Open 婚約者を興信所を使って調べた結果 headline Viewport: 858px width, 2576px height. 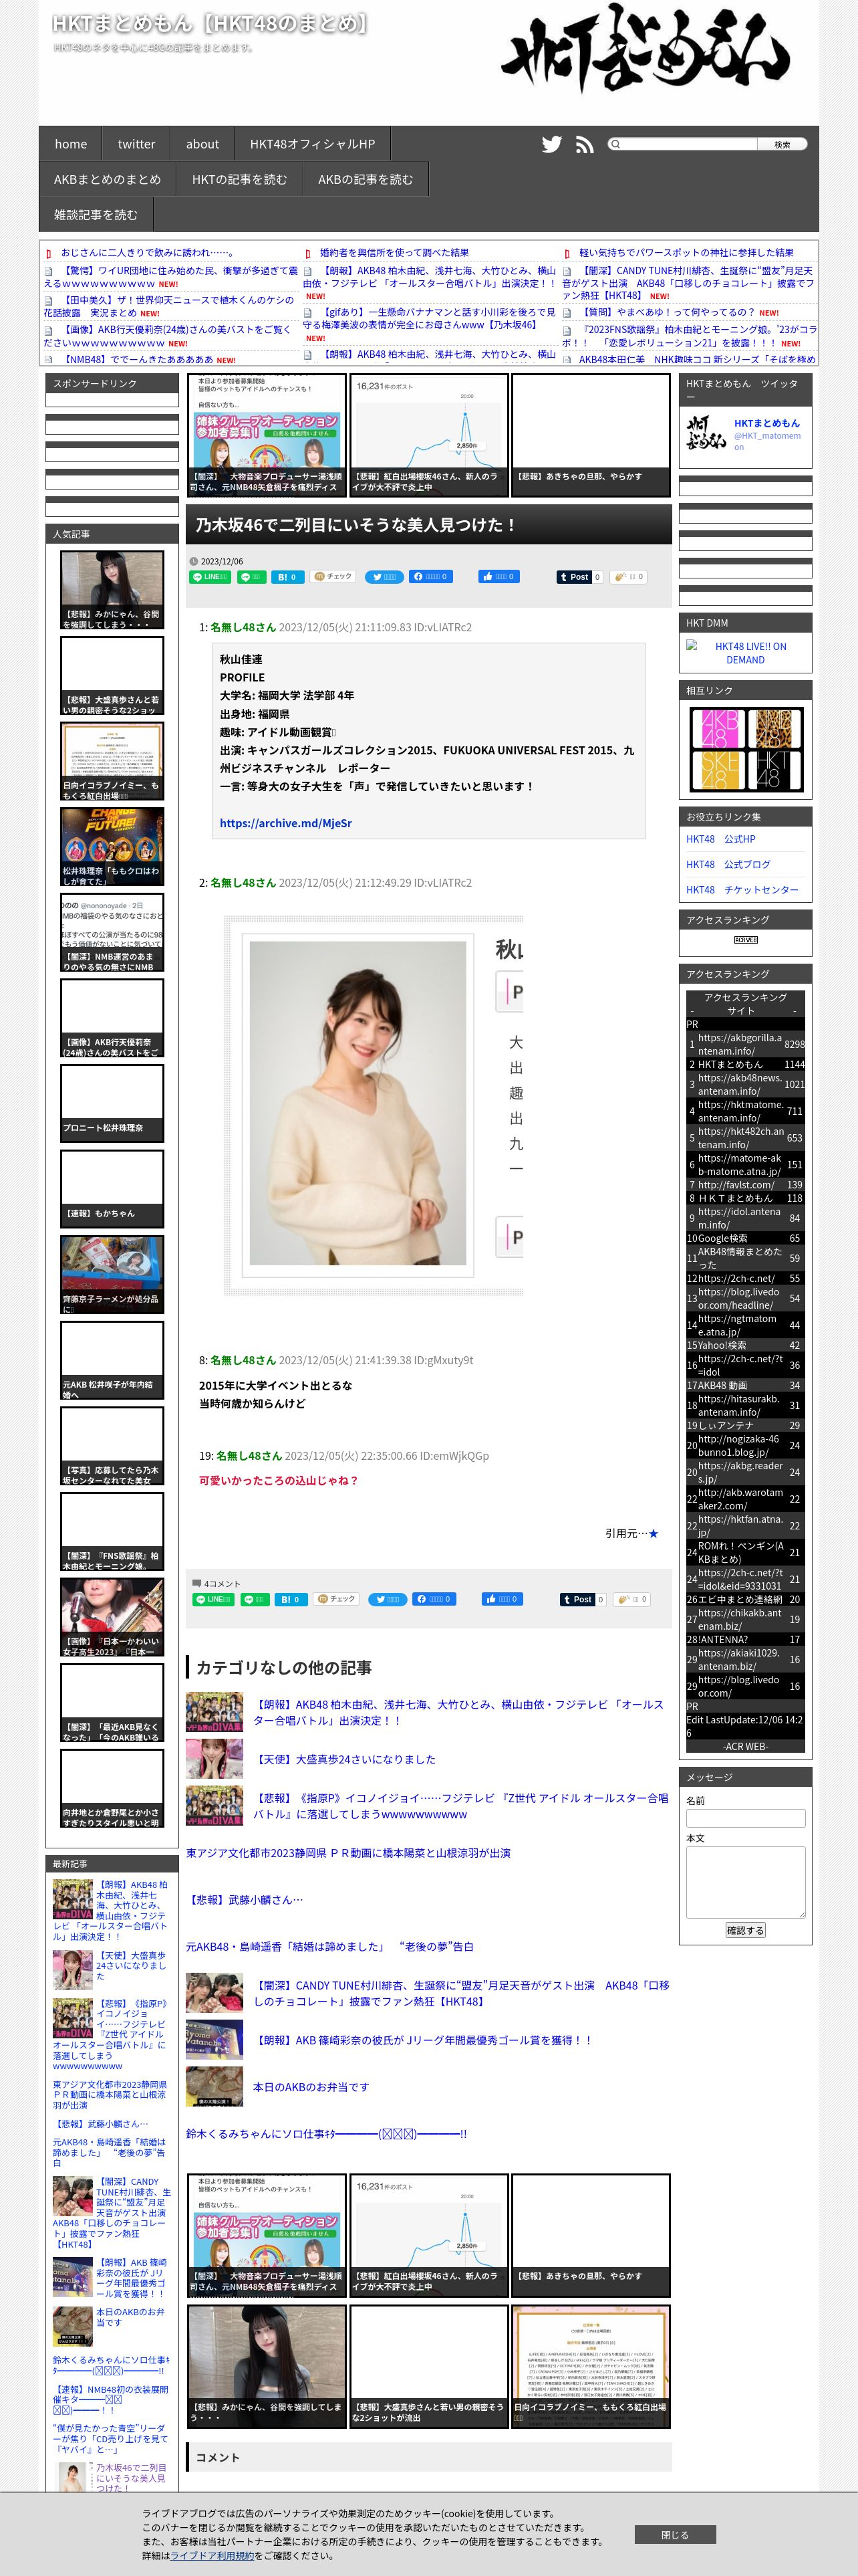tap(394, 253)
